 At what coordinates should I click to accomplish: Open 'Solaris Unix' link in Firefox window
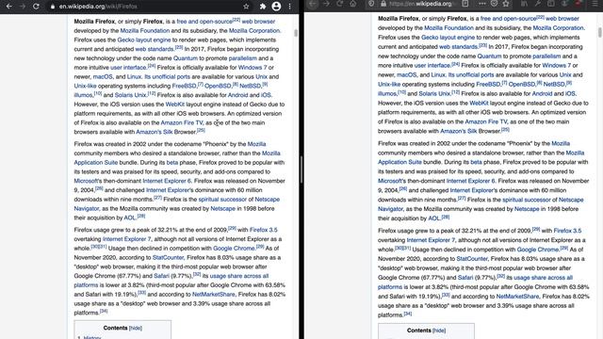click(434, 94)
